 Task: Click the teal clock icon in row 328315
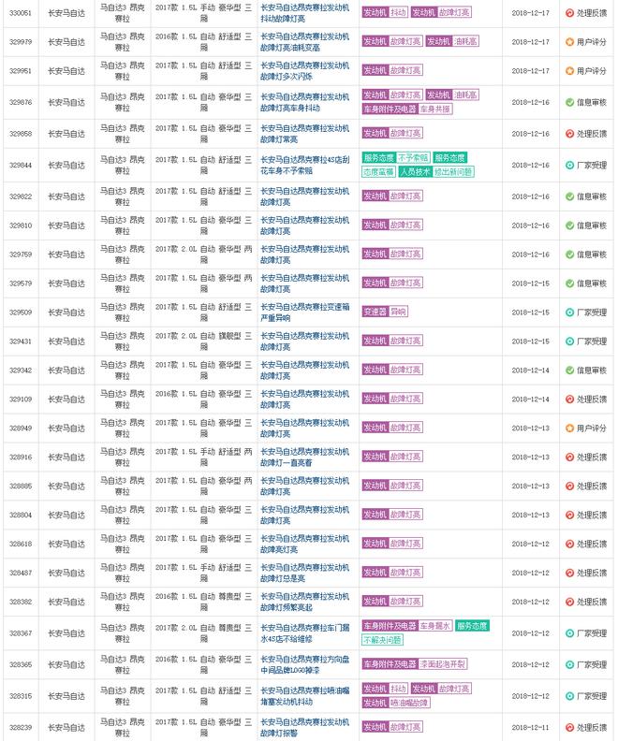pos(569,696)
